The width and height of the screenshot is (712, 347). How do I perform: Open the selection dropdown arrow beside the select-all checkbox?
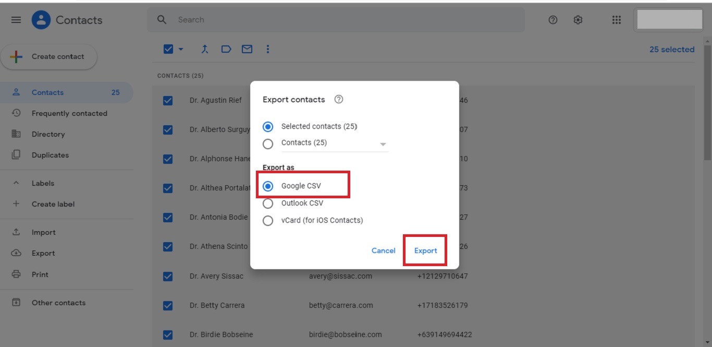click(x=181, y=49)
